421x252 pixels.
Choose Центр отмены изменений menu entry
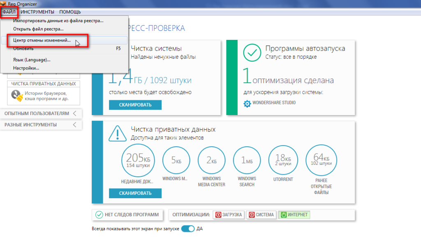(x=42, y=41)
